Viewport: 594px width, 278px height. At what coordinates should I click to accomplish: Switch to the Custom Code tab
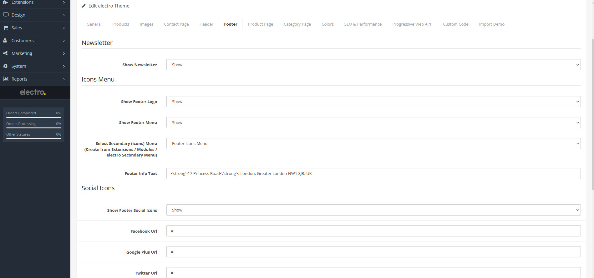click(x=456, y=24)
